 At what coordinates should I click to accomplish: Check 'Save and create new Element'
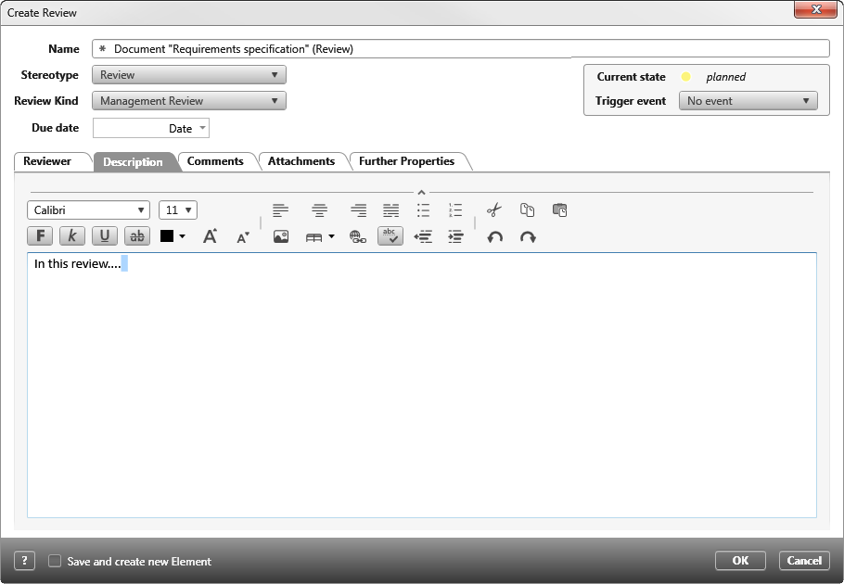pyautogui.click(x=55, y=561)
